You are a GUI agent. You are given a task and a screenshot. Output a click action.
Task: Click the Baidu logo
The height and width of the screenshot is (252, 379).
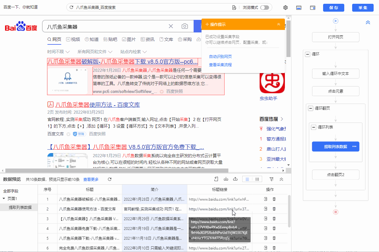click(x=21, y=26)
